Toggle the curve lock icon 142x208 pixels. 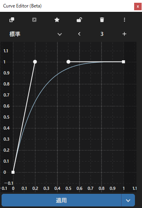pyautogui.click(x=79, y=20)
